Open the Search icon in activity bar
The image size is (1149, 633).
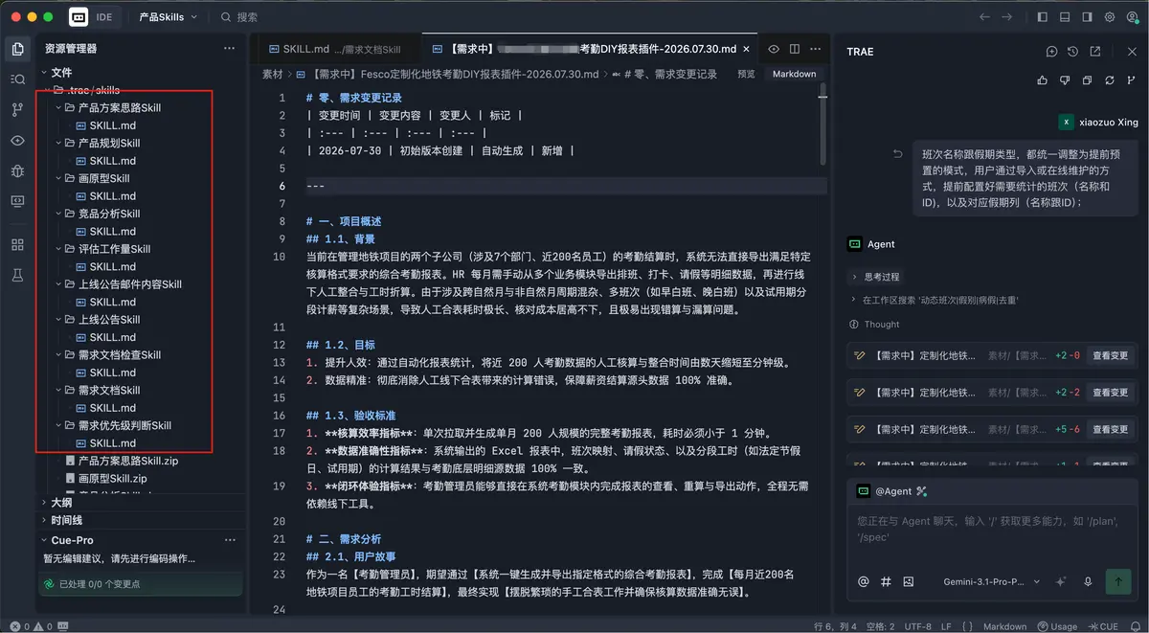17,79
